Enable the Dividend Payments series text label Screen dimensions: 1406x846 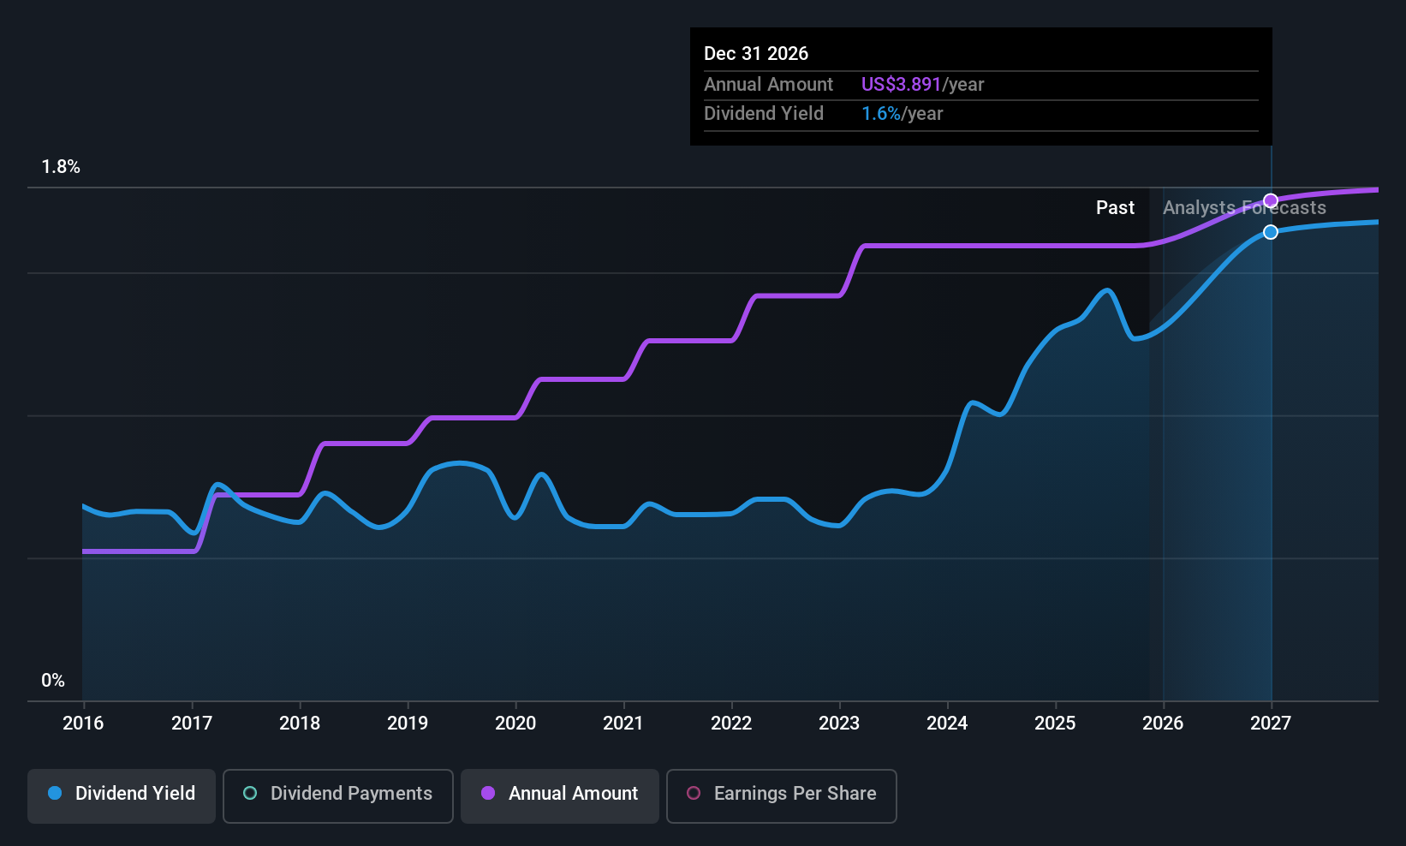351,793
